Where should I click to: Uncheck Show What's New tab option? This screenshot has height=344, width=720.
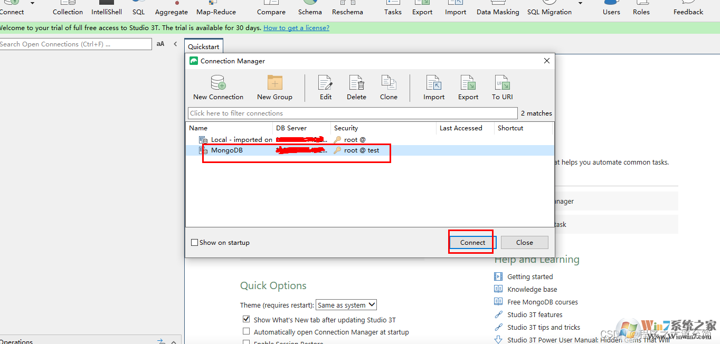pos(246,319)
